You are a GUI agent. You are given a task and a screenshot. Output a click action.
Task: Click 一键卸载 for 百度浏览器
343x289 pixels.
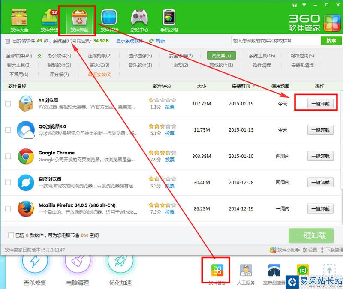[320, 183]
